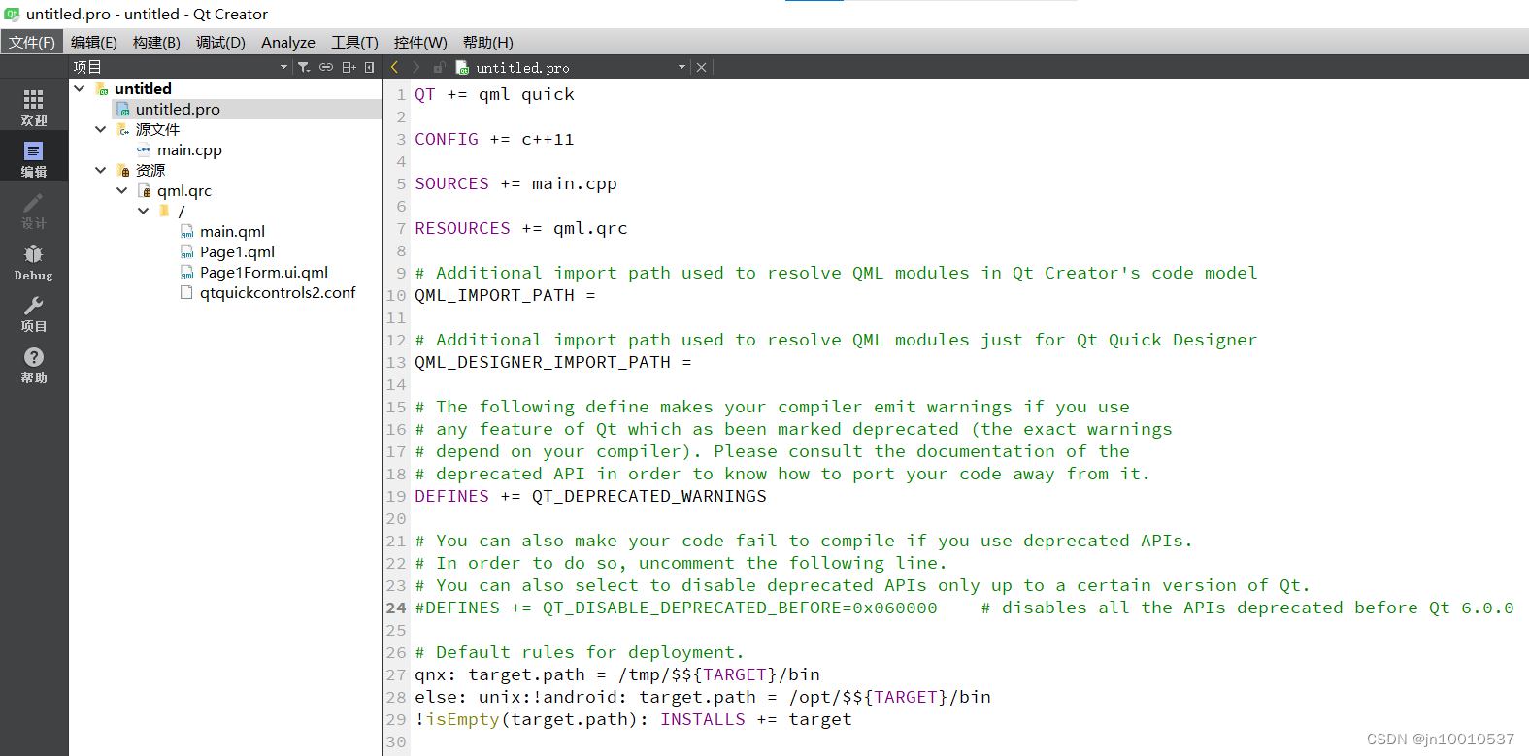Select Page1Form.ui.qml in the tree

[264, 272]
